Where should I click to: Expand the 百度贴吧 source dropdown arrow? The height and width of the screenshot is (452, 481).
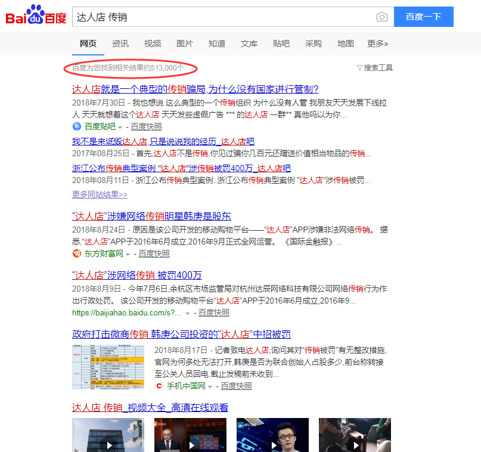point(120,128)
